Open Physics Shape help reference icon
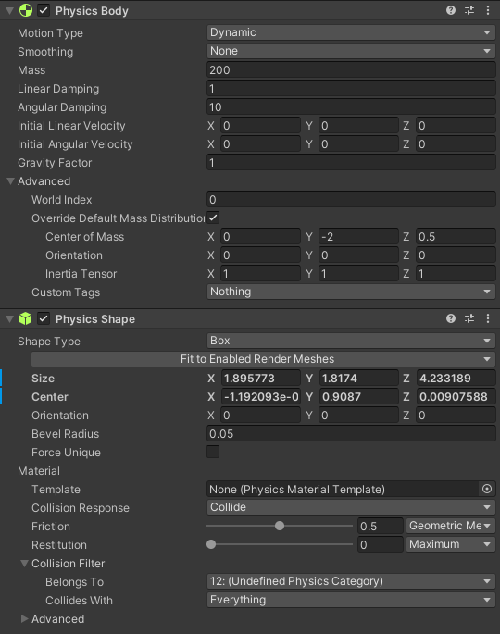The width and height of the screenshot is (500, 634). pyautogui.click(x=451, y=318)
